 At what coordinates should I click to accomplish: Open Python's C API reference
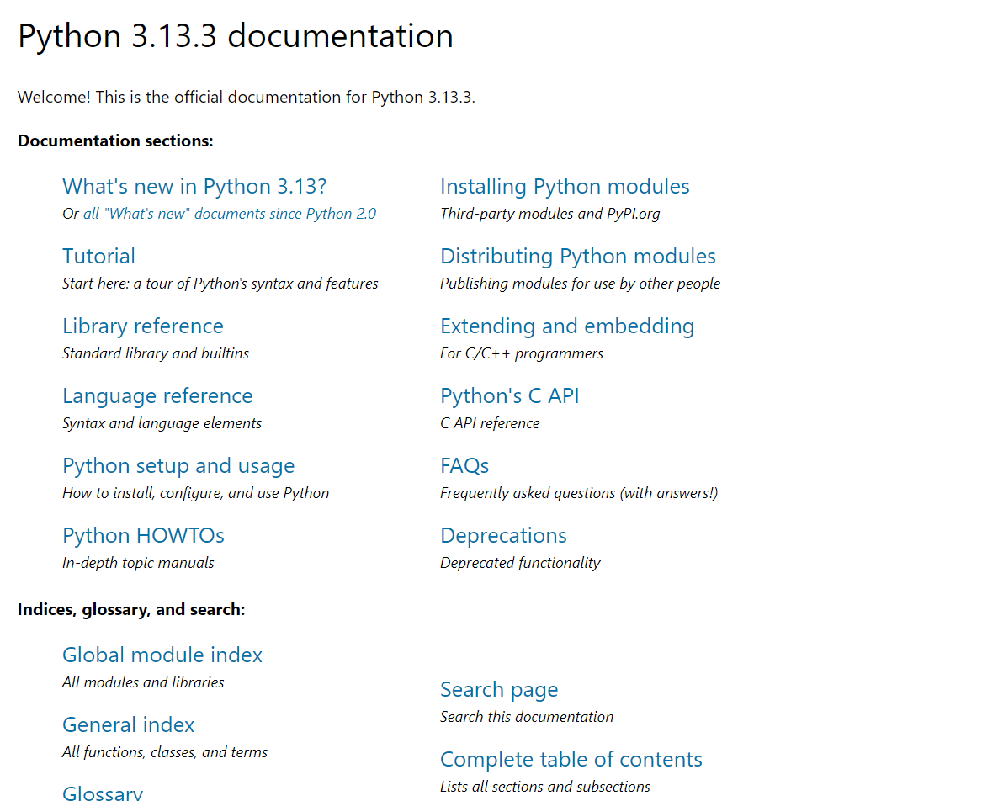[509, 396]
